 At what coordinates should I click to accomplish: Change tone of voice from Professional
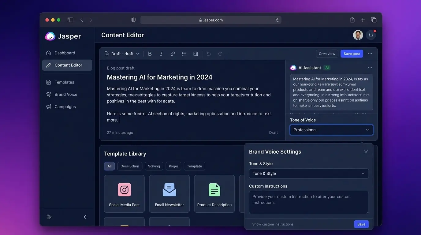(x=331, y=130)
